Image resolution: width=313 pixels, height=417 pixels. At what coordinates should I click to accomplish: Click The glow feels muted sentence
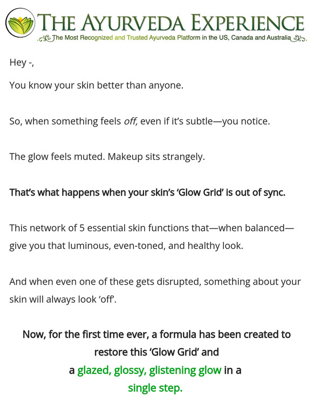click(x=57, y=157)
